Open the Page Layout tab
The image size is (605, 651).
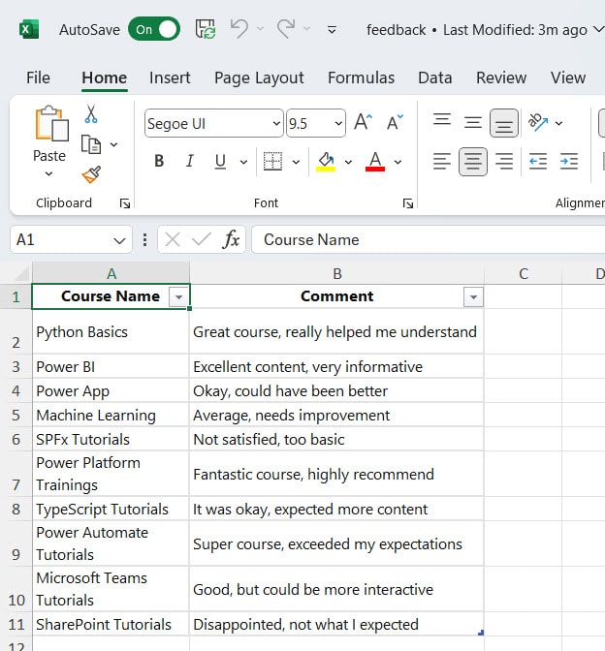[259, 77]
